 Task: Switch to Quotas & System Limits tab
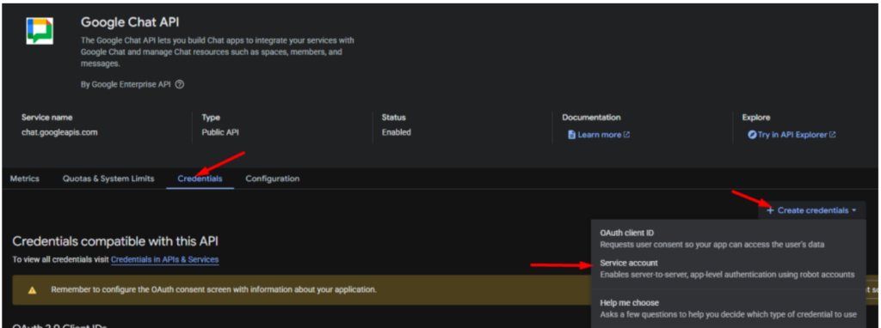[x=108, y=179]
